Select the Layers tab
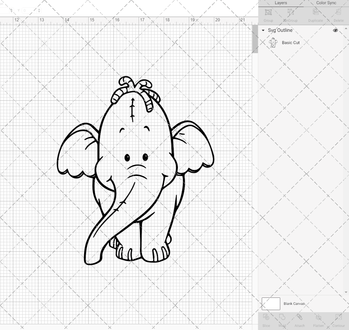Viewport: 349px width, 330px height. click(x=281, y=3)
